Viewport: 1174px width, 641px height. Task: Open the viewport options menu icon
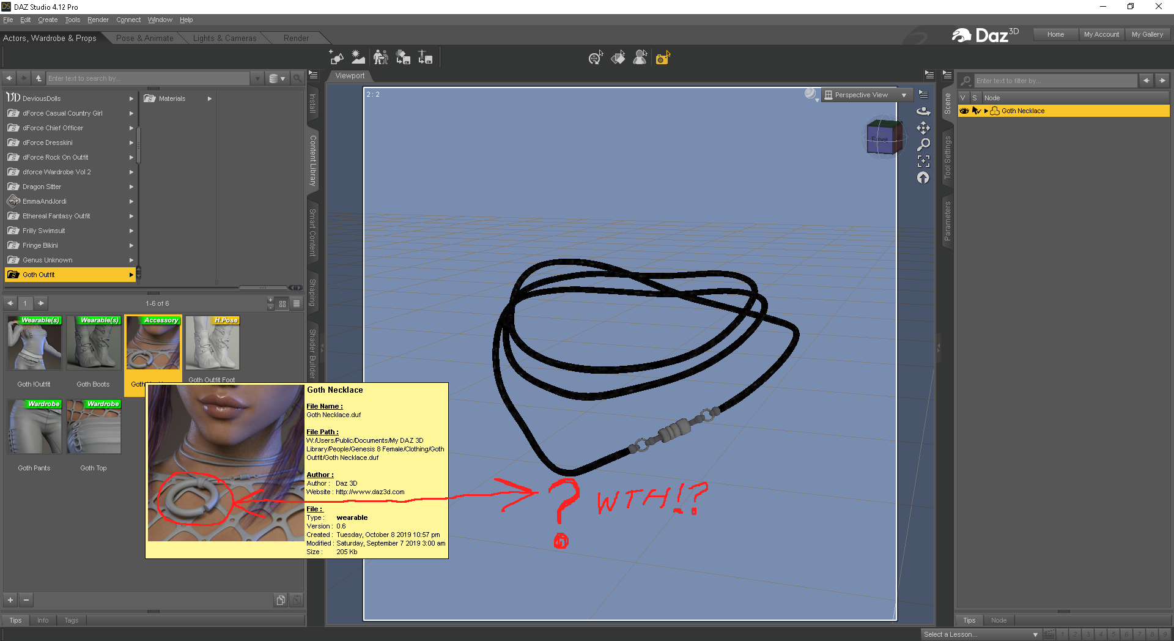coord(923,95)
